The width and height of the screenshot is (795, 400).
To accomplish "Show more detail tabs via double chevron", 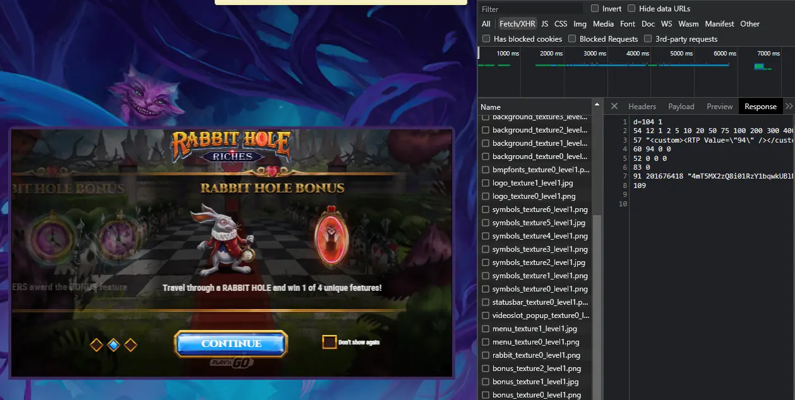I will click(789, 106).
